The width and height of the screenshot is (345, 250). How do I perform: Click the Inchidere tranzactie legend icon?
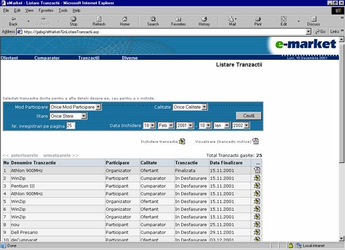click(x=182, y=141)
